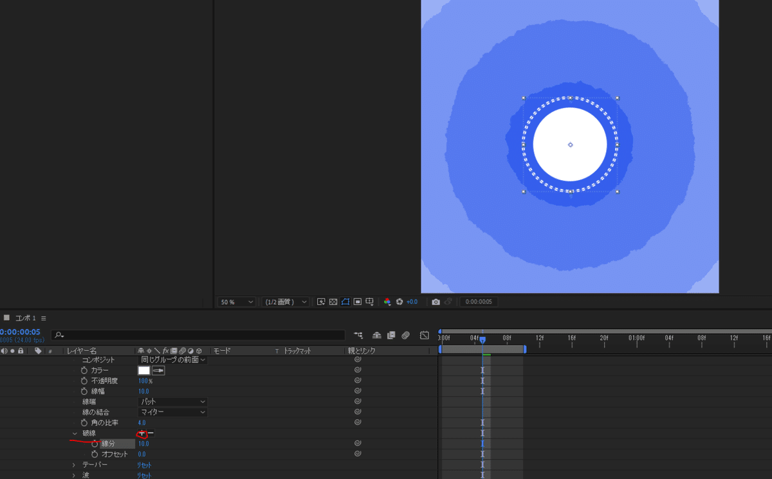Click the exposure value +0.0

coord(412,302)
